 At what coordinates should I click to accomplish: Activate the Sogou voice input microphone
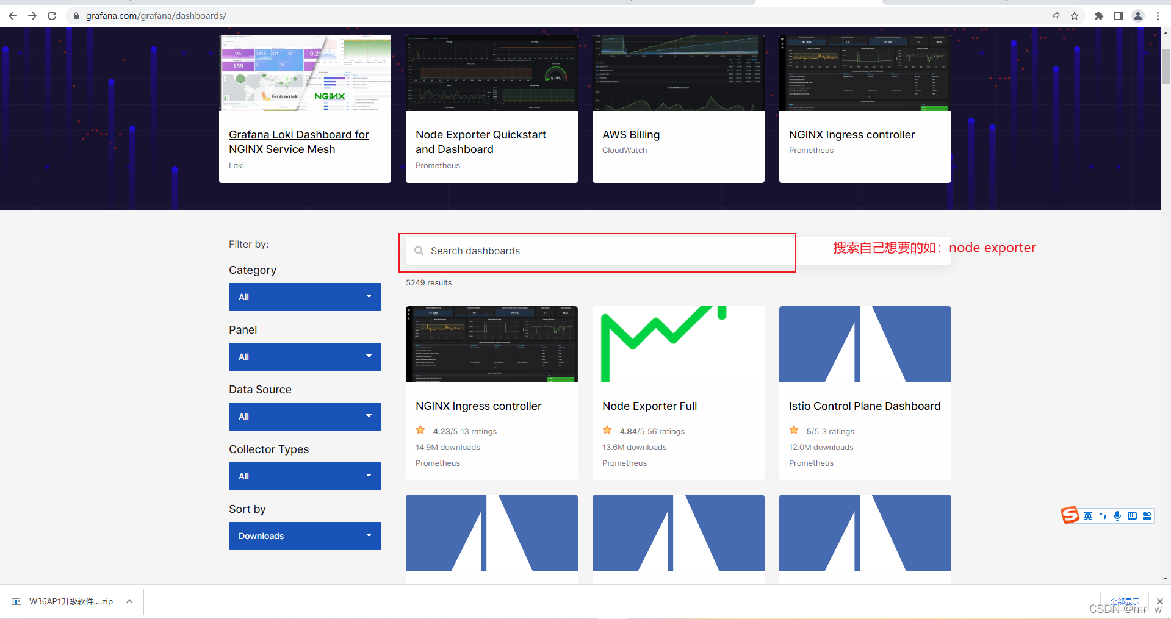pos(1117,516)
